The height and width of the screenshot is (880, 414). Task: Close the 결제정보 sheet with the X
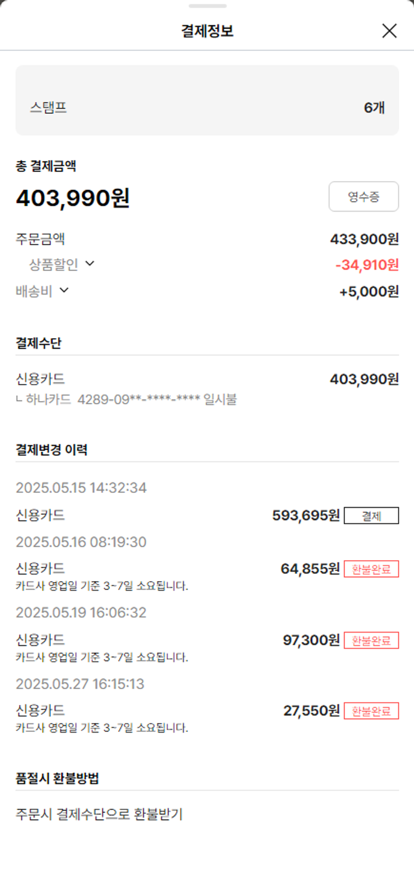[389, 31]
